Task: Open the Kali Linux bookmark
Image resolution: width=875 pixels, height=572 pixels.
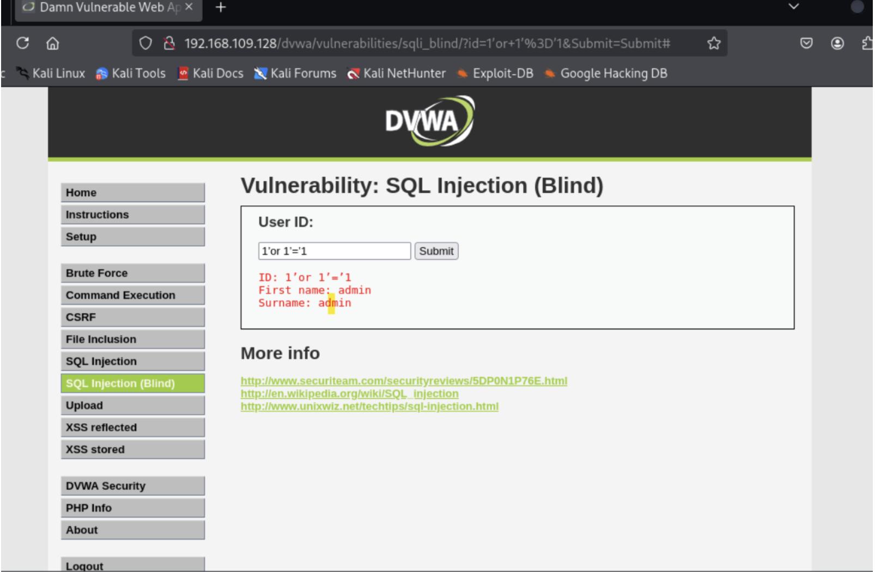Action: point(51,73)
